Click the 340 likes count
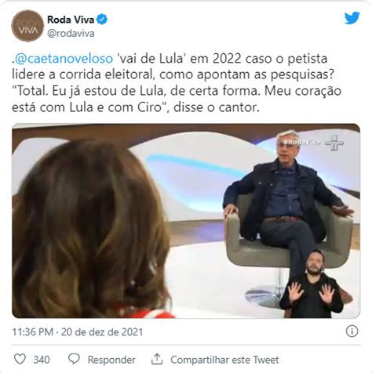This screenshot has width=372, height=373. [x=42, y=360]
